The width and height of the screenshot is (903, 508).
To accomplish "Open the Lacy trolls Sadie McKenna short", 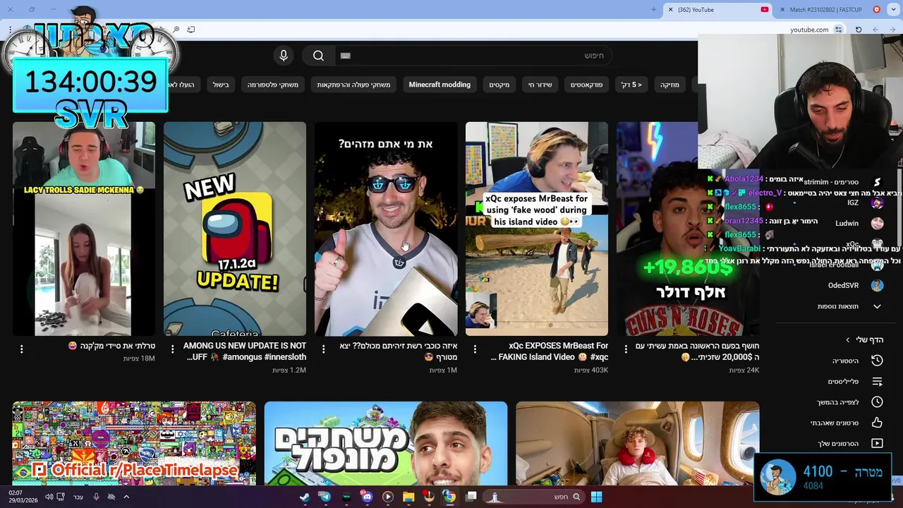I will (84, 229).
